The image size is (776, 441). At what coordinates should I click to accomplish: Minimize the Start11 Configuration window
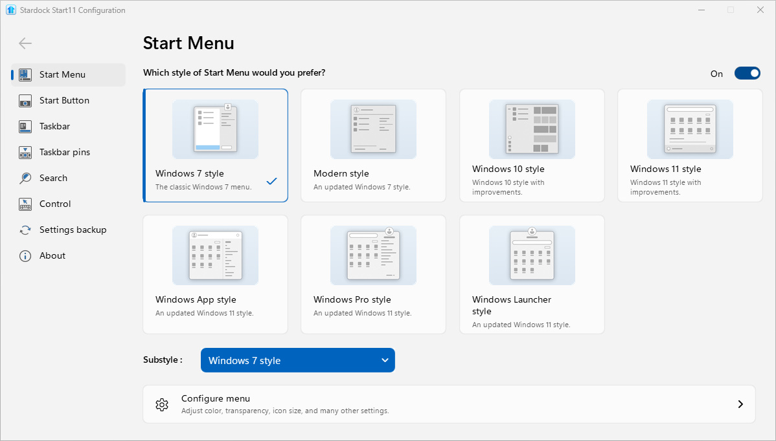pyautogui.click(x=702, y=10)
